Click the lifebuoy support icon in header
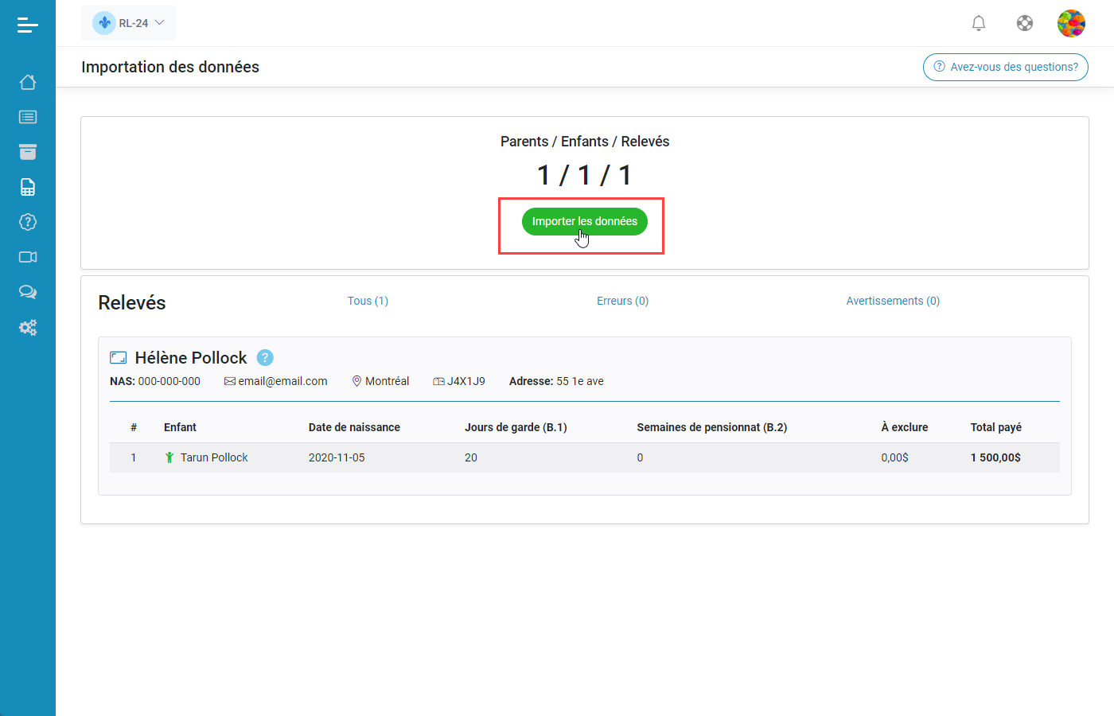Viewport: 1114px width, 716px height. click(1025, 23)
